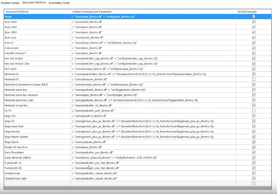The height and width of the screenshot is (194, 277).
Task: Edit the mednafen_vb_libretro.dll parameters cell
Action: [x=153, y=105]
